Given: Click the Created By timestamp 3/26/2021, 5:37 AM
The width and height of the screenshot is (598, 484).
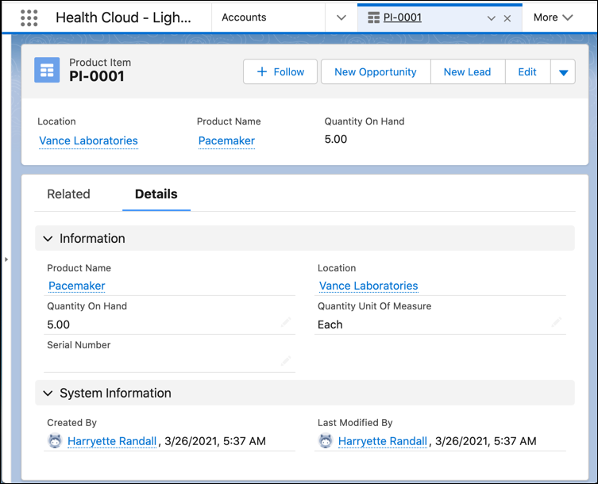Looking at the screenshot, I should 215,441.
